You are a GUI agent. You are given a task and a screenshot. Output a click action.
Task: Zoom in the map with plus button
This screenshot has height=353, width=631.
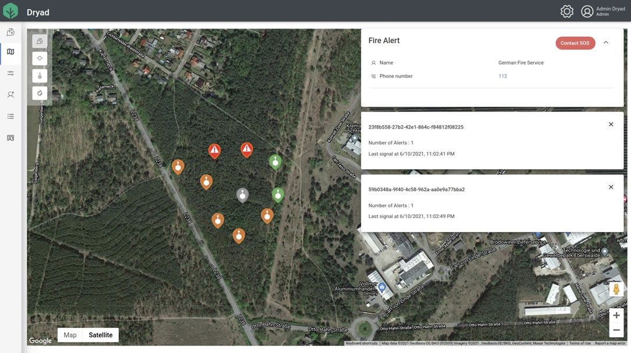click(x=616, y=315)
